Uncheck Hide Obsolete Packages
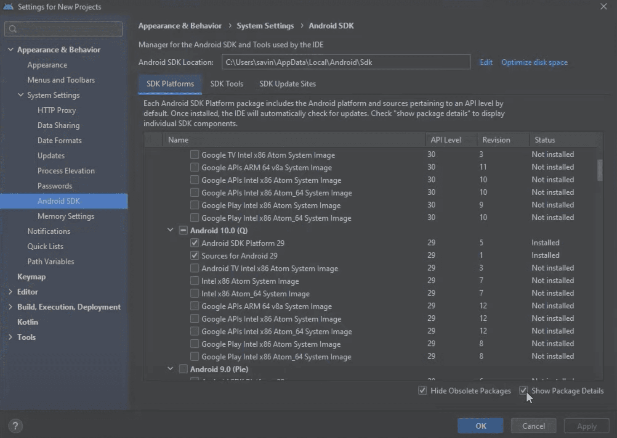 coord(422,391)
